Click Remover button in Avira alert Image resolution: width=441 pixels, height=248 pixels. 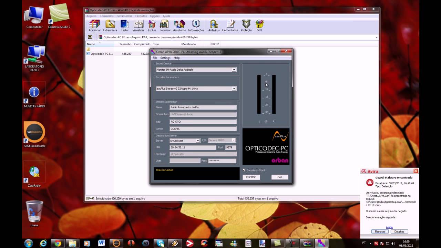[380, 231]
